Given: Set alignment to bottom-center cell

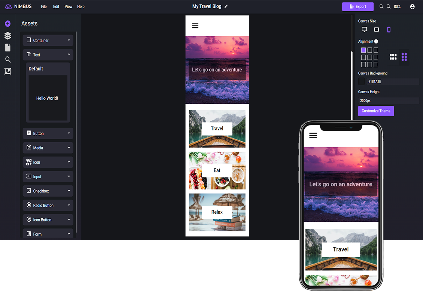Looking at the screenshot, I should coord(369,64).
